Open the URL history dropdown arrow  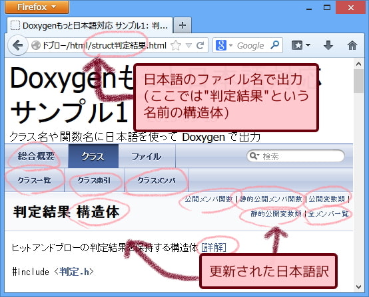tap(188, 45)
